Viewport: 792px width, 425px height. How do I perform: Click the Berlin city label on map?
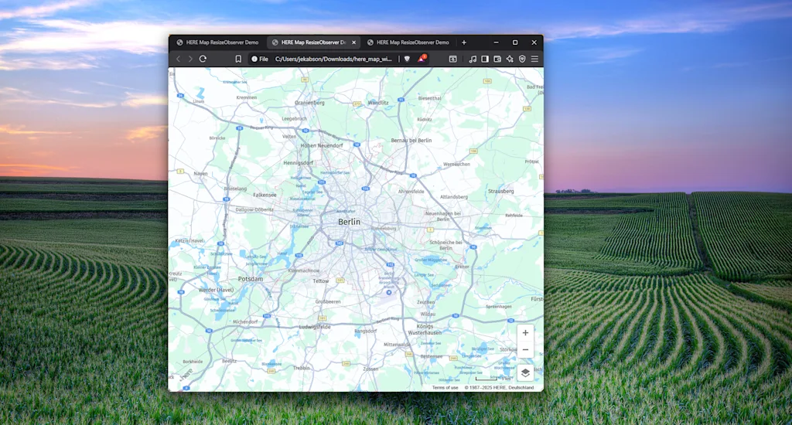(x=349, y=222)
